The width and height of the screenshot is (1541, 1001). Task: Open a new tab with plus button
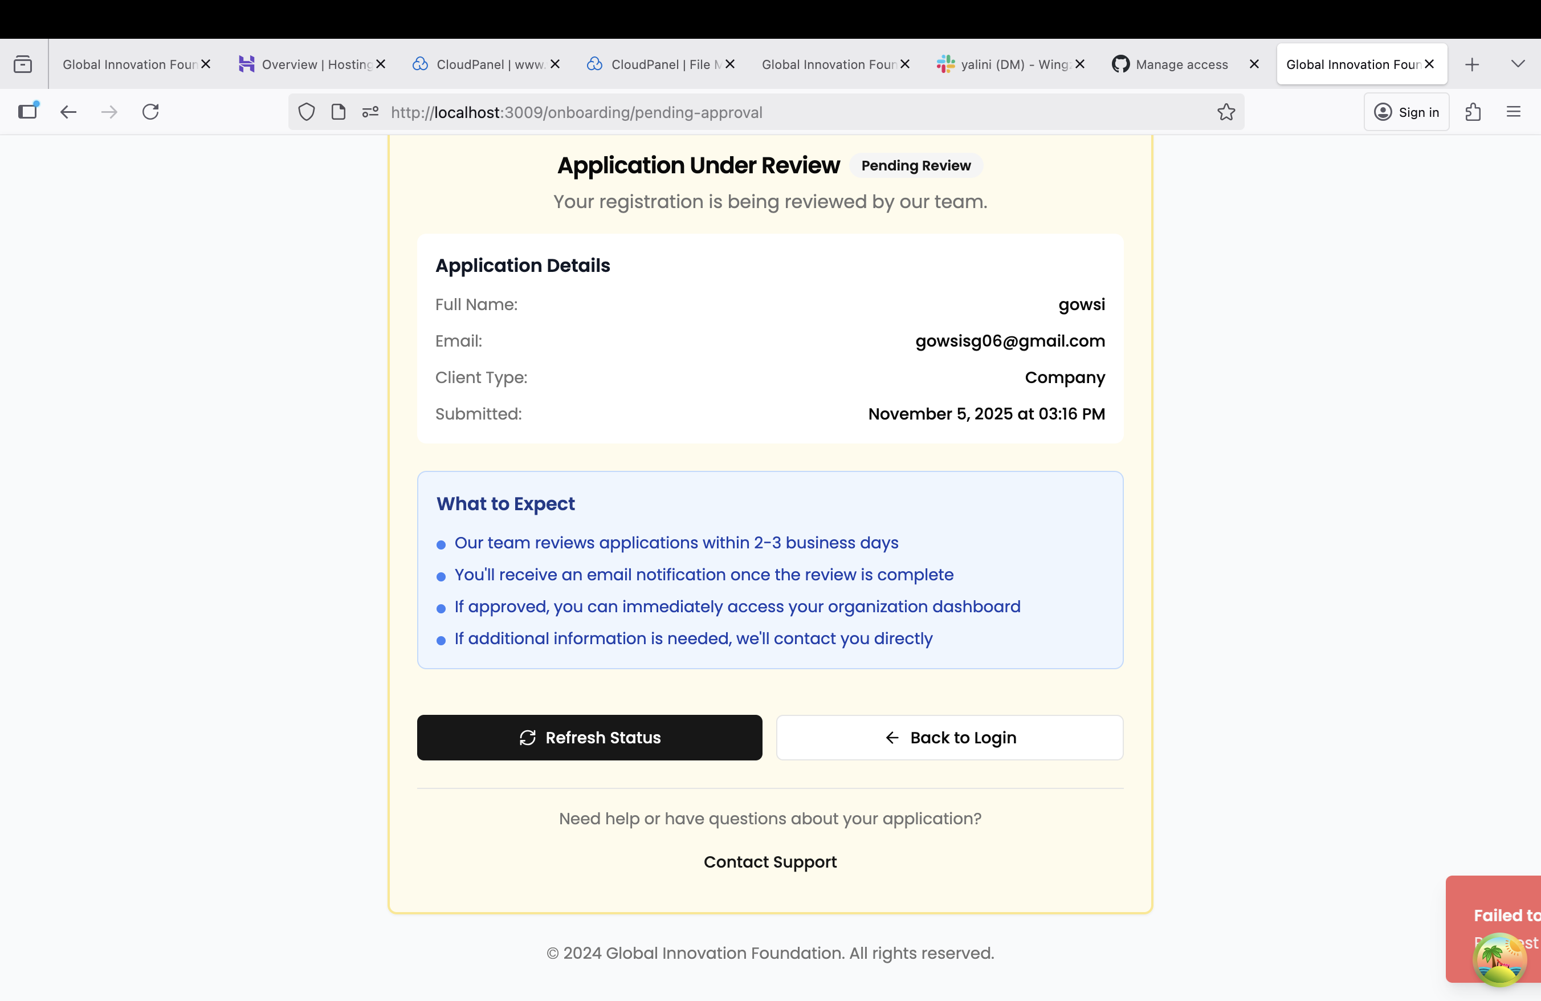click(1471, 64)
